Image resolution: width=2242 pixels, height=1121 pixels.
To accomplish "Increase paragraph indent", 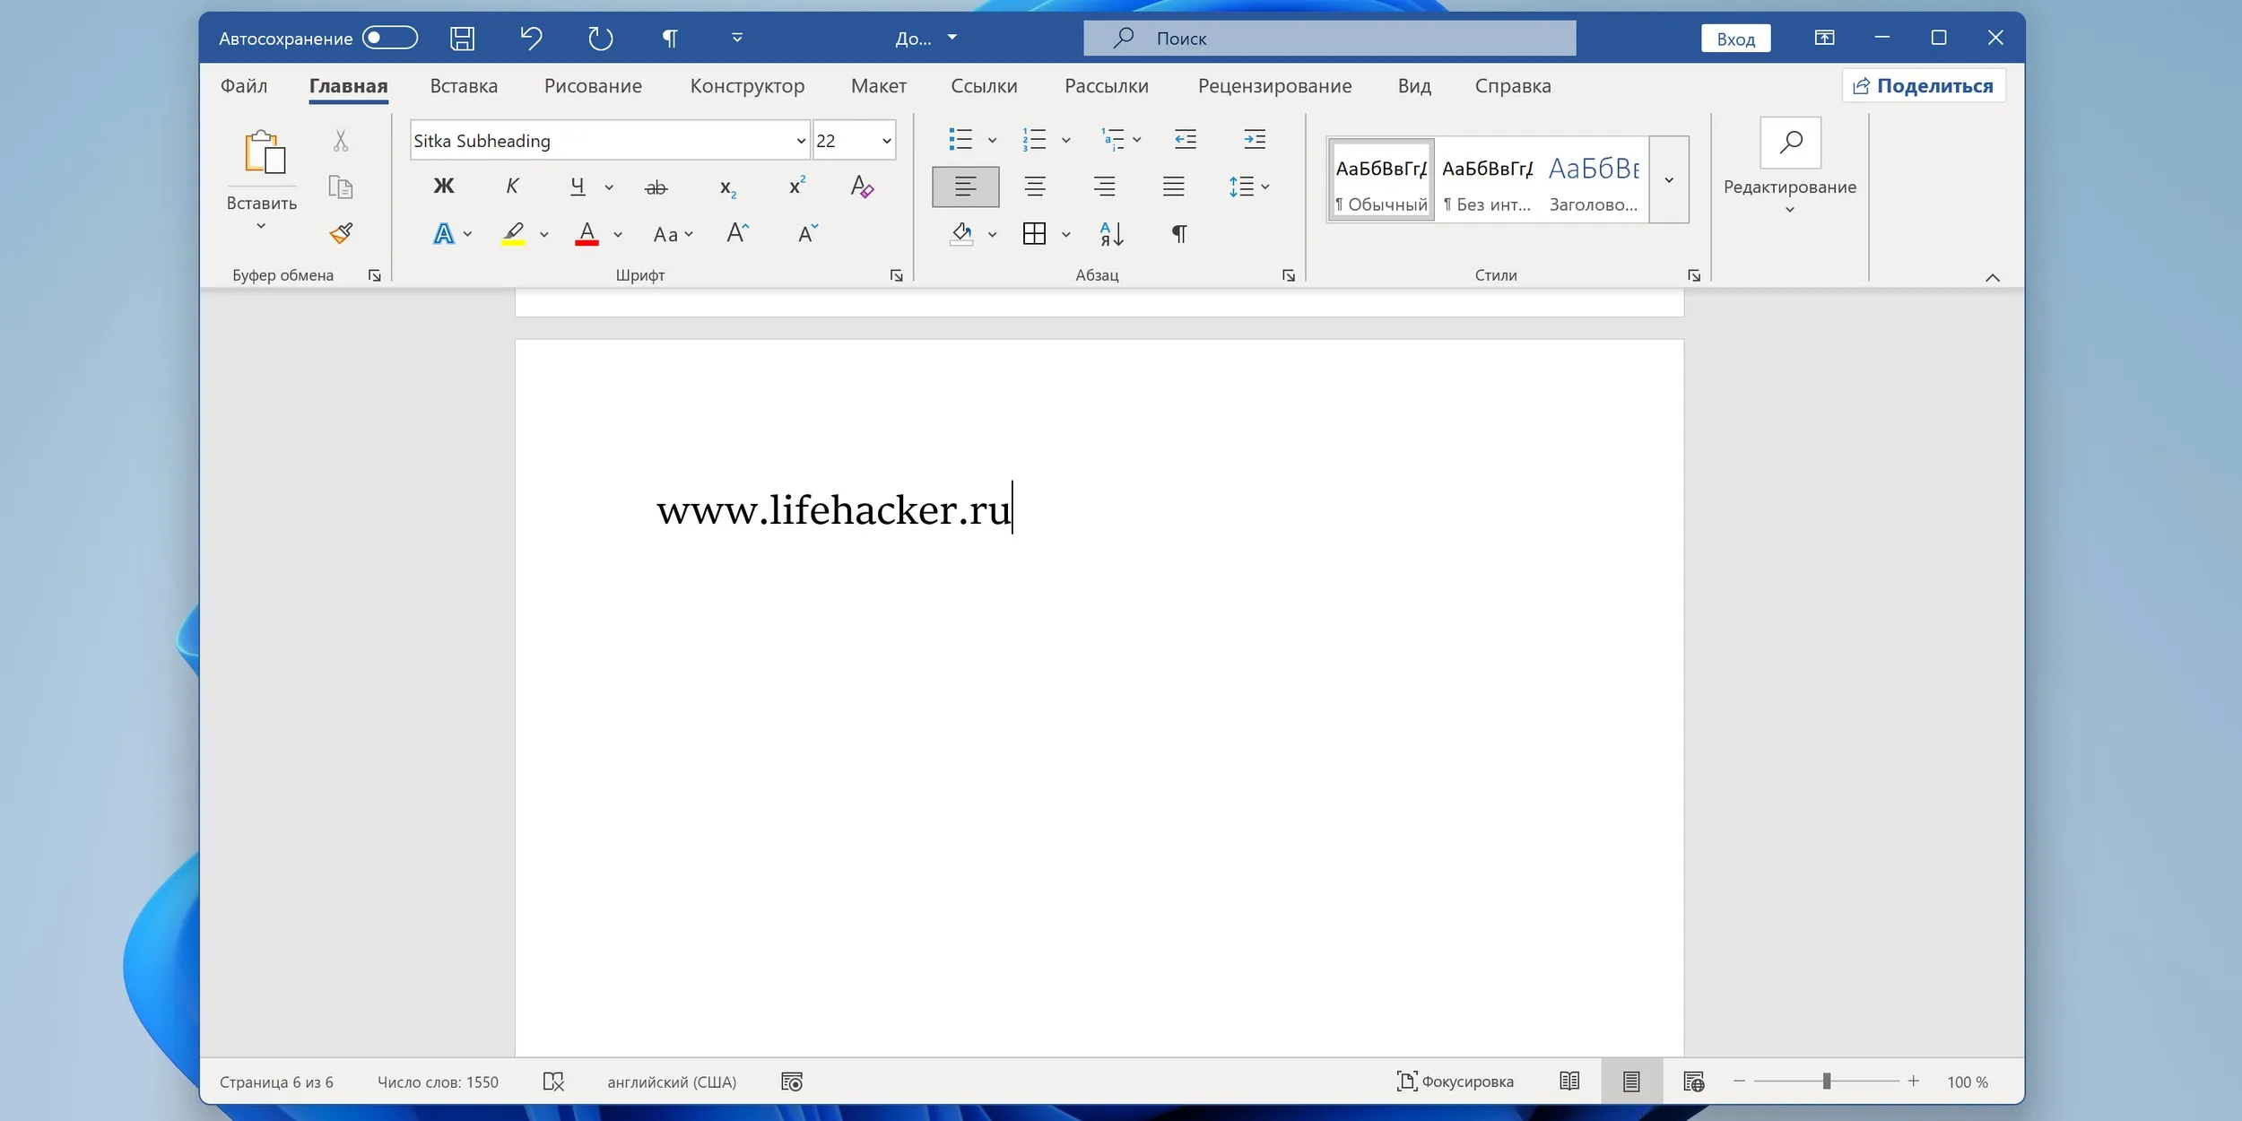I will (x=1255, y=139).
